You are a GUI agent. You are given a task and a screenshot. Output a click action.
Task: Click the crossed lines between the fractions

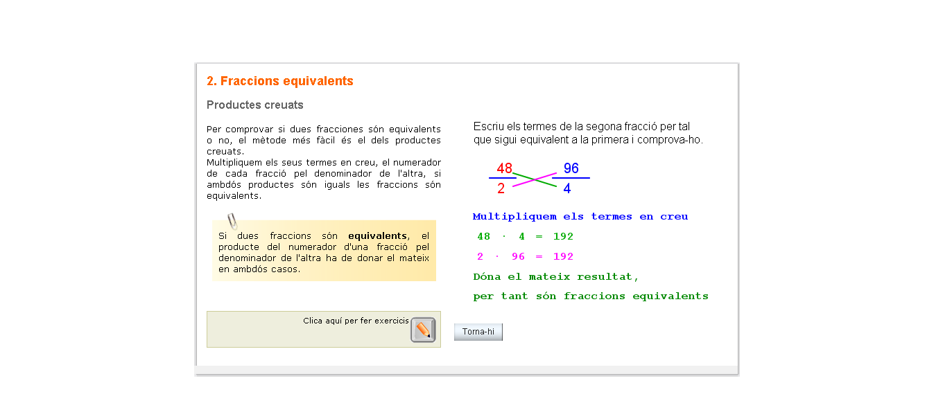coord(535,179)
